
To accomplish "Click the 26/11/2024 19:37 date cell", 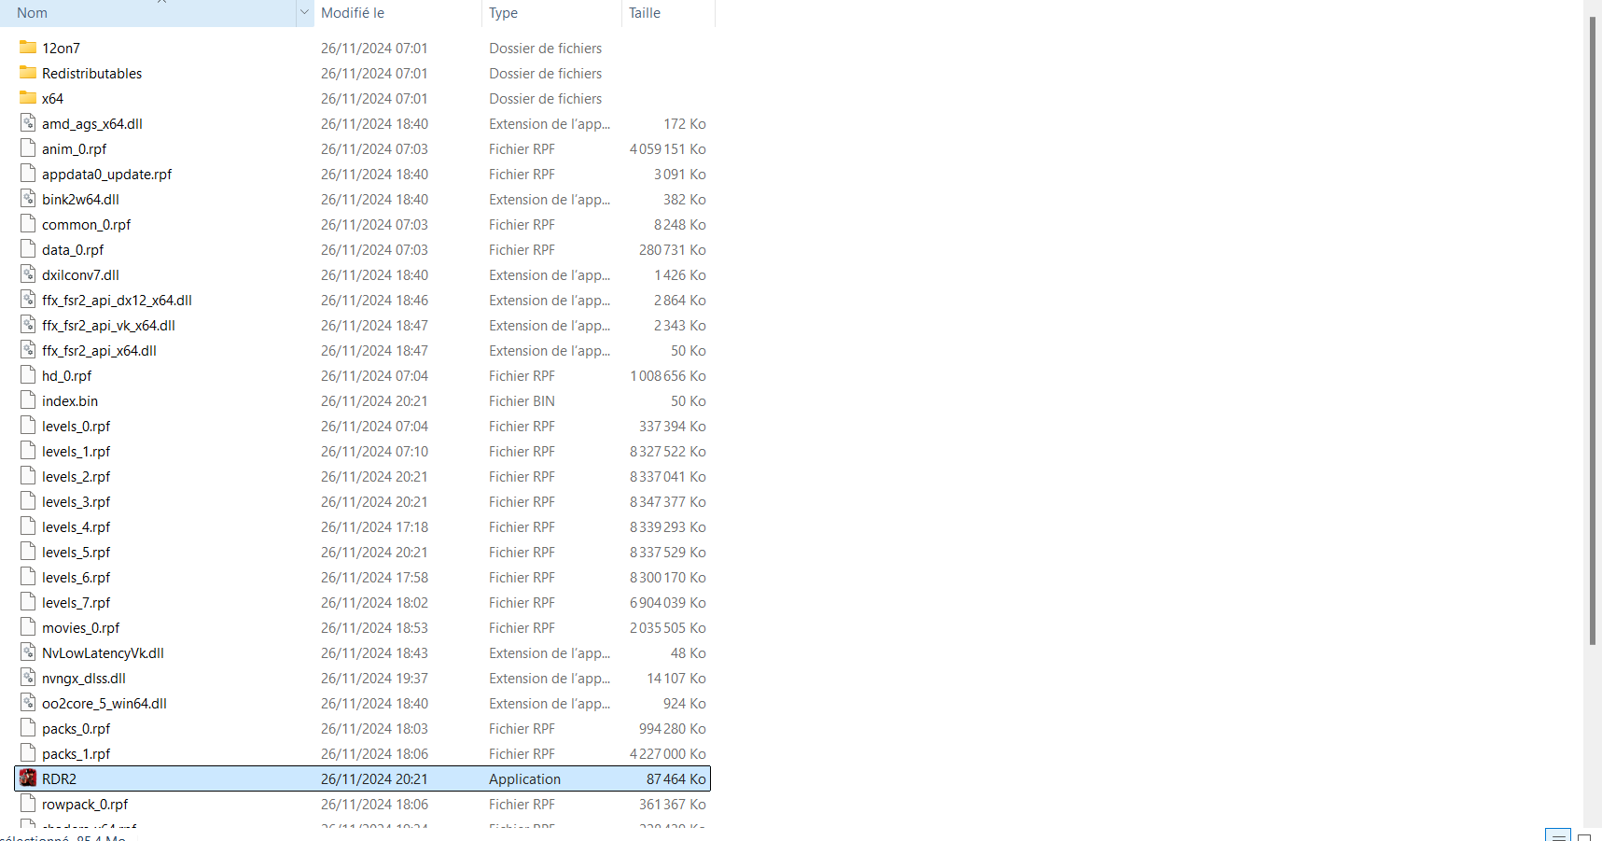I will [374, 678].
